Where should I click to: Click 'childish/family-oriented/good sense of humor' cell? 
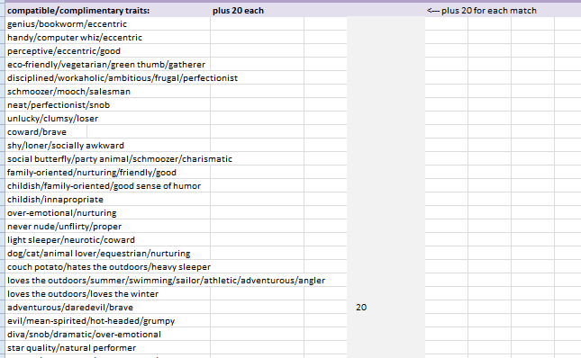104,186
